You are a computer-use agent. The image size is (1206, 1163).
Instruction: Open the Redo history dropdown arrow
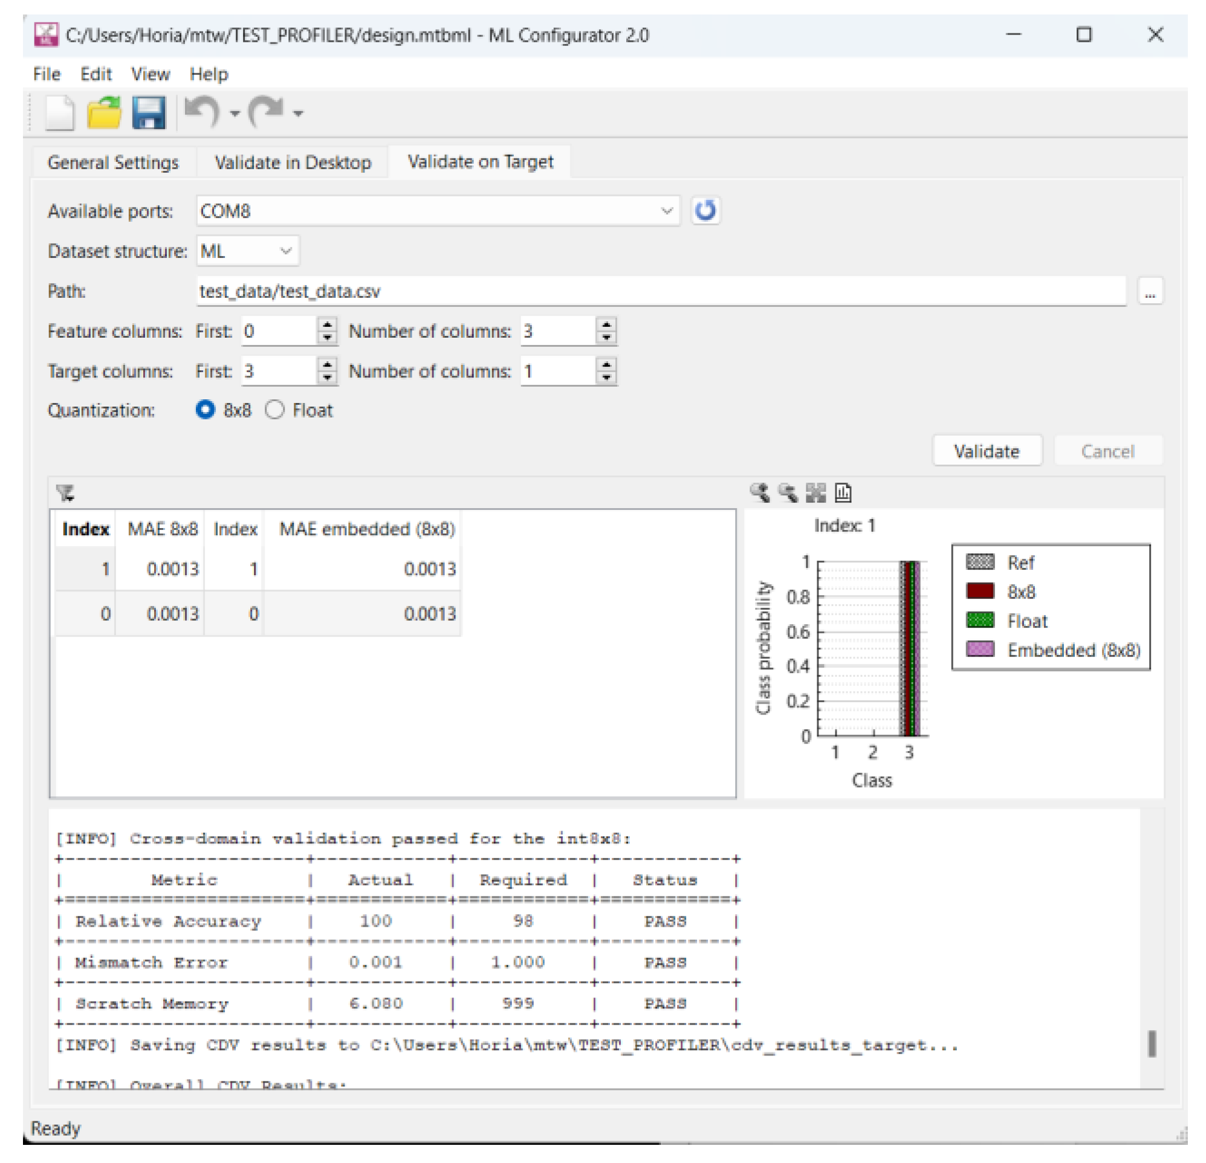299,113
